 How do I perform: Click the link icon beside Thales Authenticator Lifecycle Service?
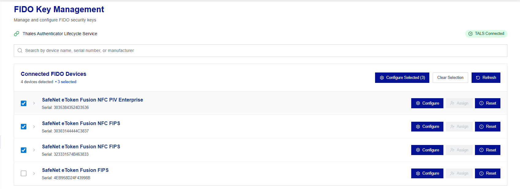(17, 34)
